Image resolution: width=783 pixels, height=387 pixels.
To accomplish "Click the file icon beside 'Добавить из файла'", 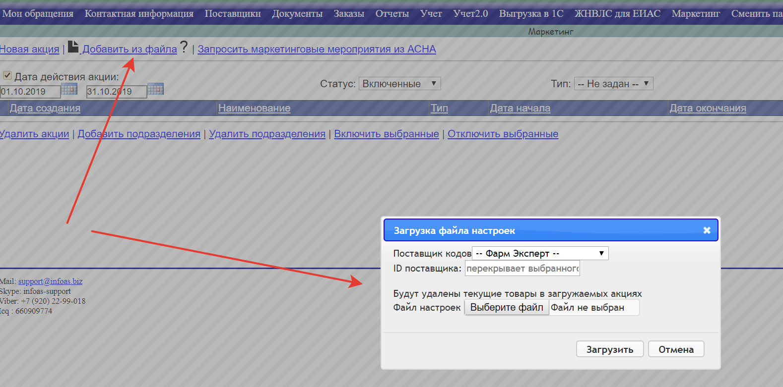I will [x=73, y=47].
